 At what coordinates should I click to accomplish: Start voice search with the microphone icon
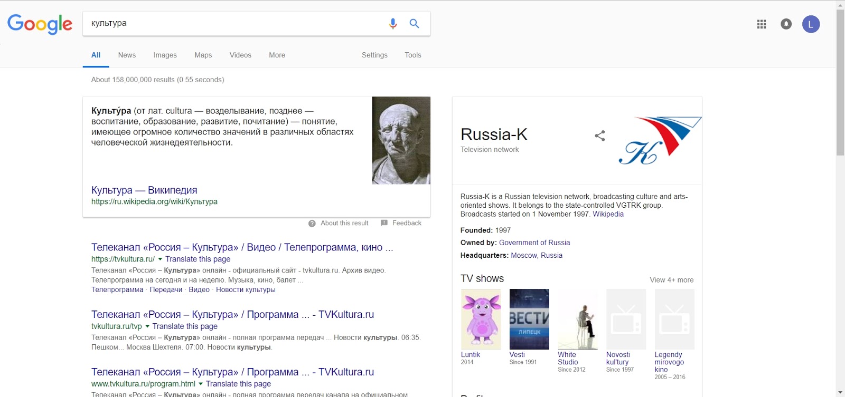[x=392, y=24]
